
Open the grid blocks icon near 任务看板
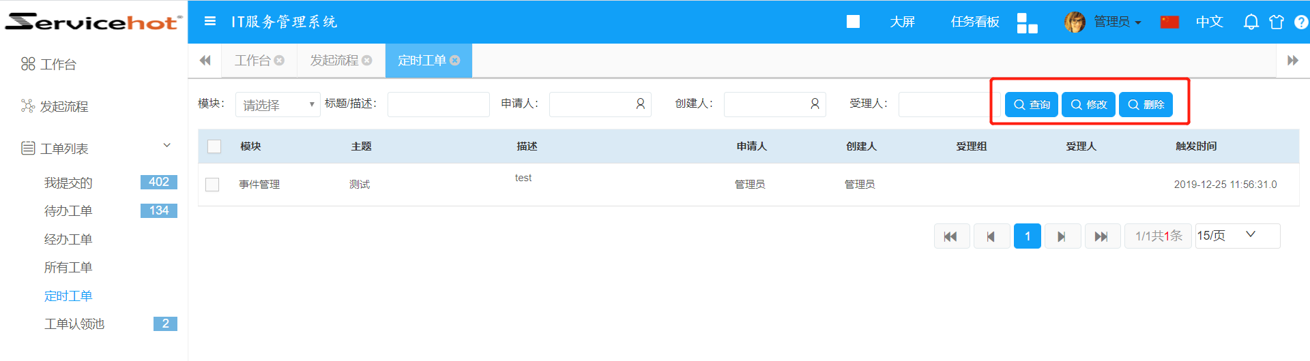(1027, 22)
